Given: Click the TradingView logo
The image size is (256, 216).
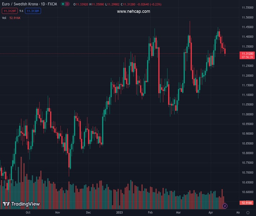Looking at the screenshot, I should point(21,204).
